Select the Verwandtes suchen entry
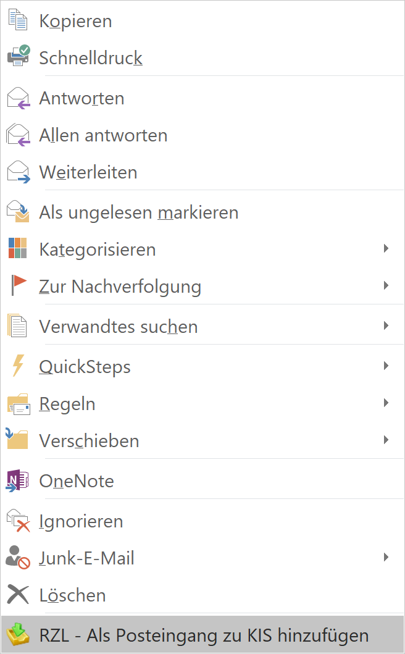The height and width of the screenshot is (654, 405). (117, 325)
